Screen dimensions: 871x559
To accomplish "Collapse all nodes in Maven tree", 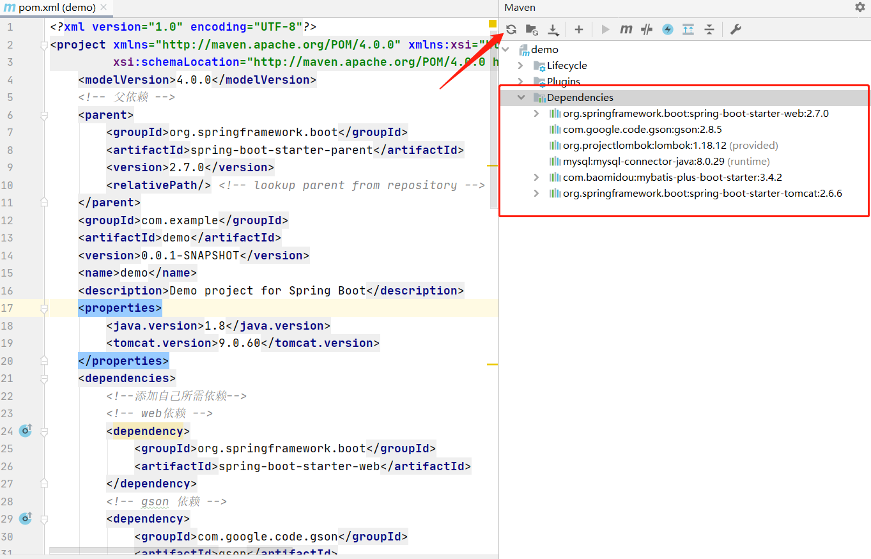I will pos(709,29).
